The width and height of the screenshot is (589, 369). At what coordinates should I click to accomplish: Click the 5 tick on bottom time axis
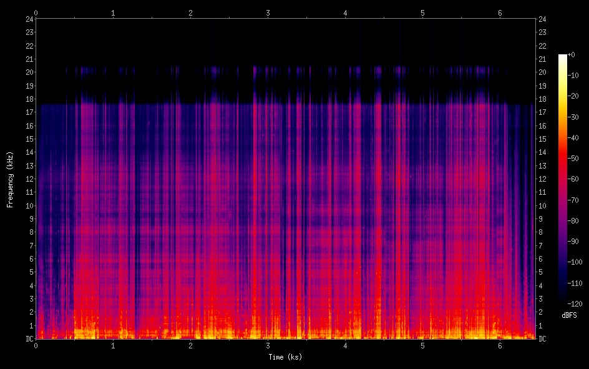[x=422, y=346]
